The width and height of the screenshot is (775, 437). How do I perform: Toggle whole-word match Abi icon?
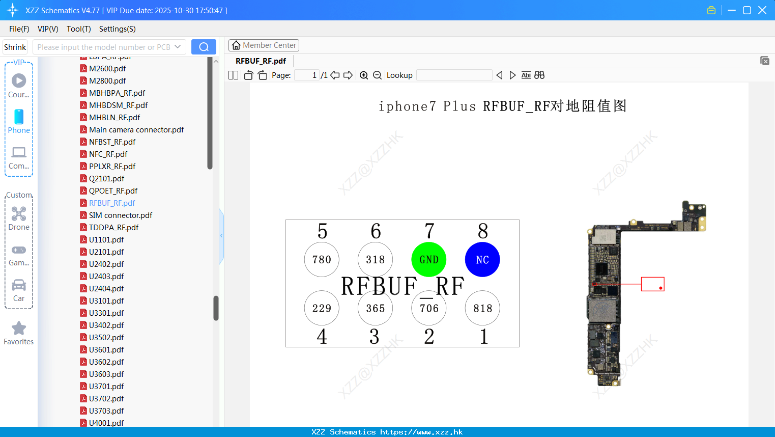(x=526, y=75)
